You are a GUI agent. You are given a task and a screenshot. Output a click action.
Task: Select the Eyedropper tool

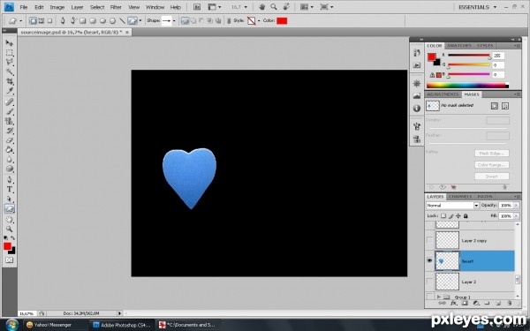10,91
